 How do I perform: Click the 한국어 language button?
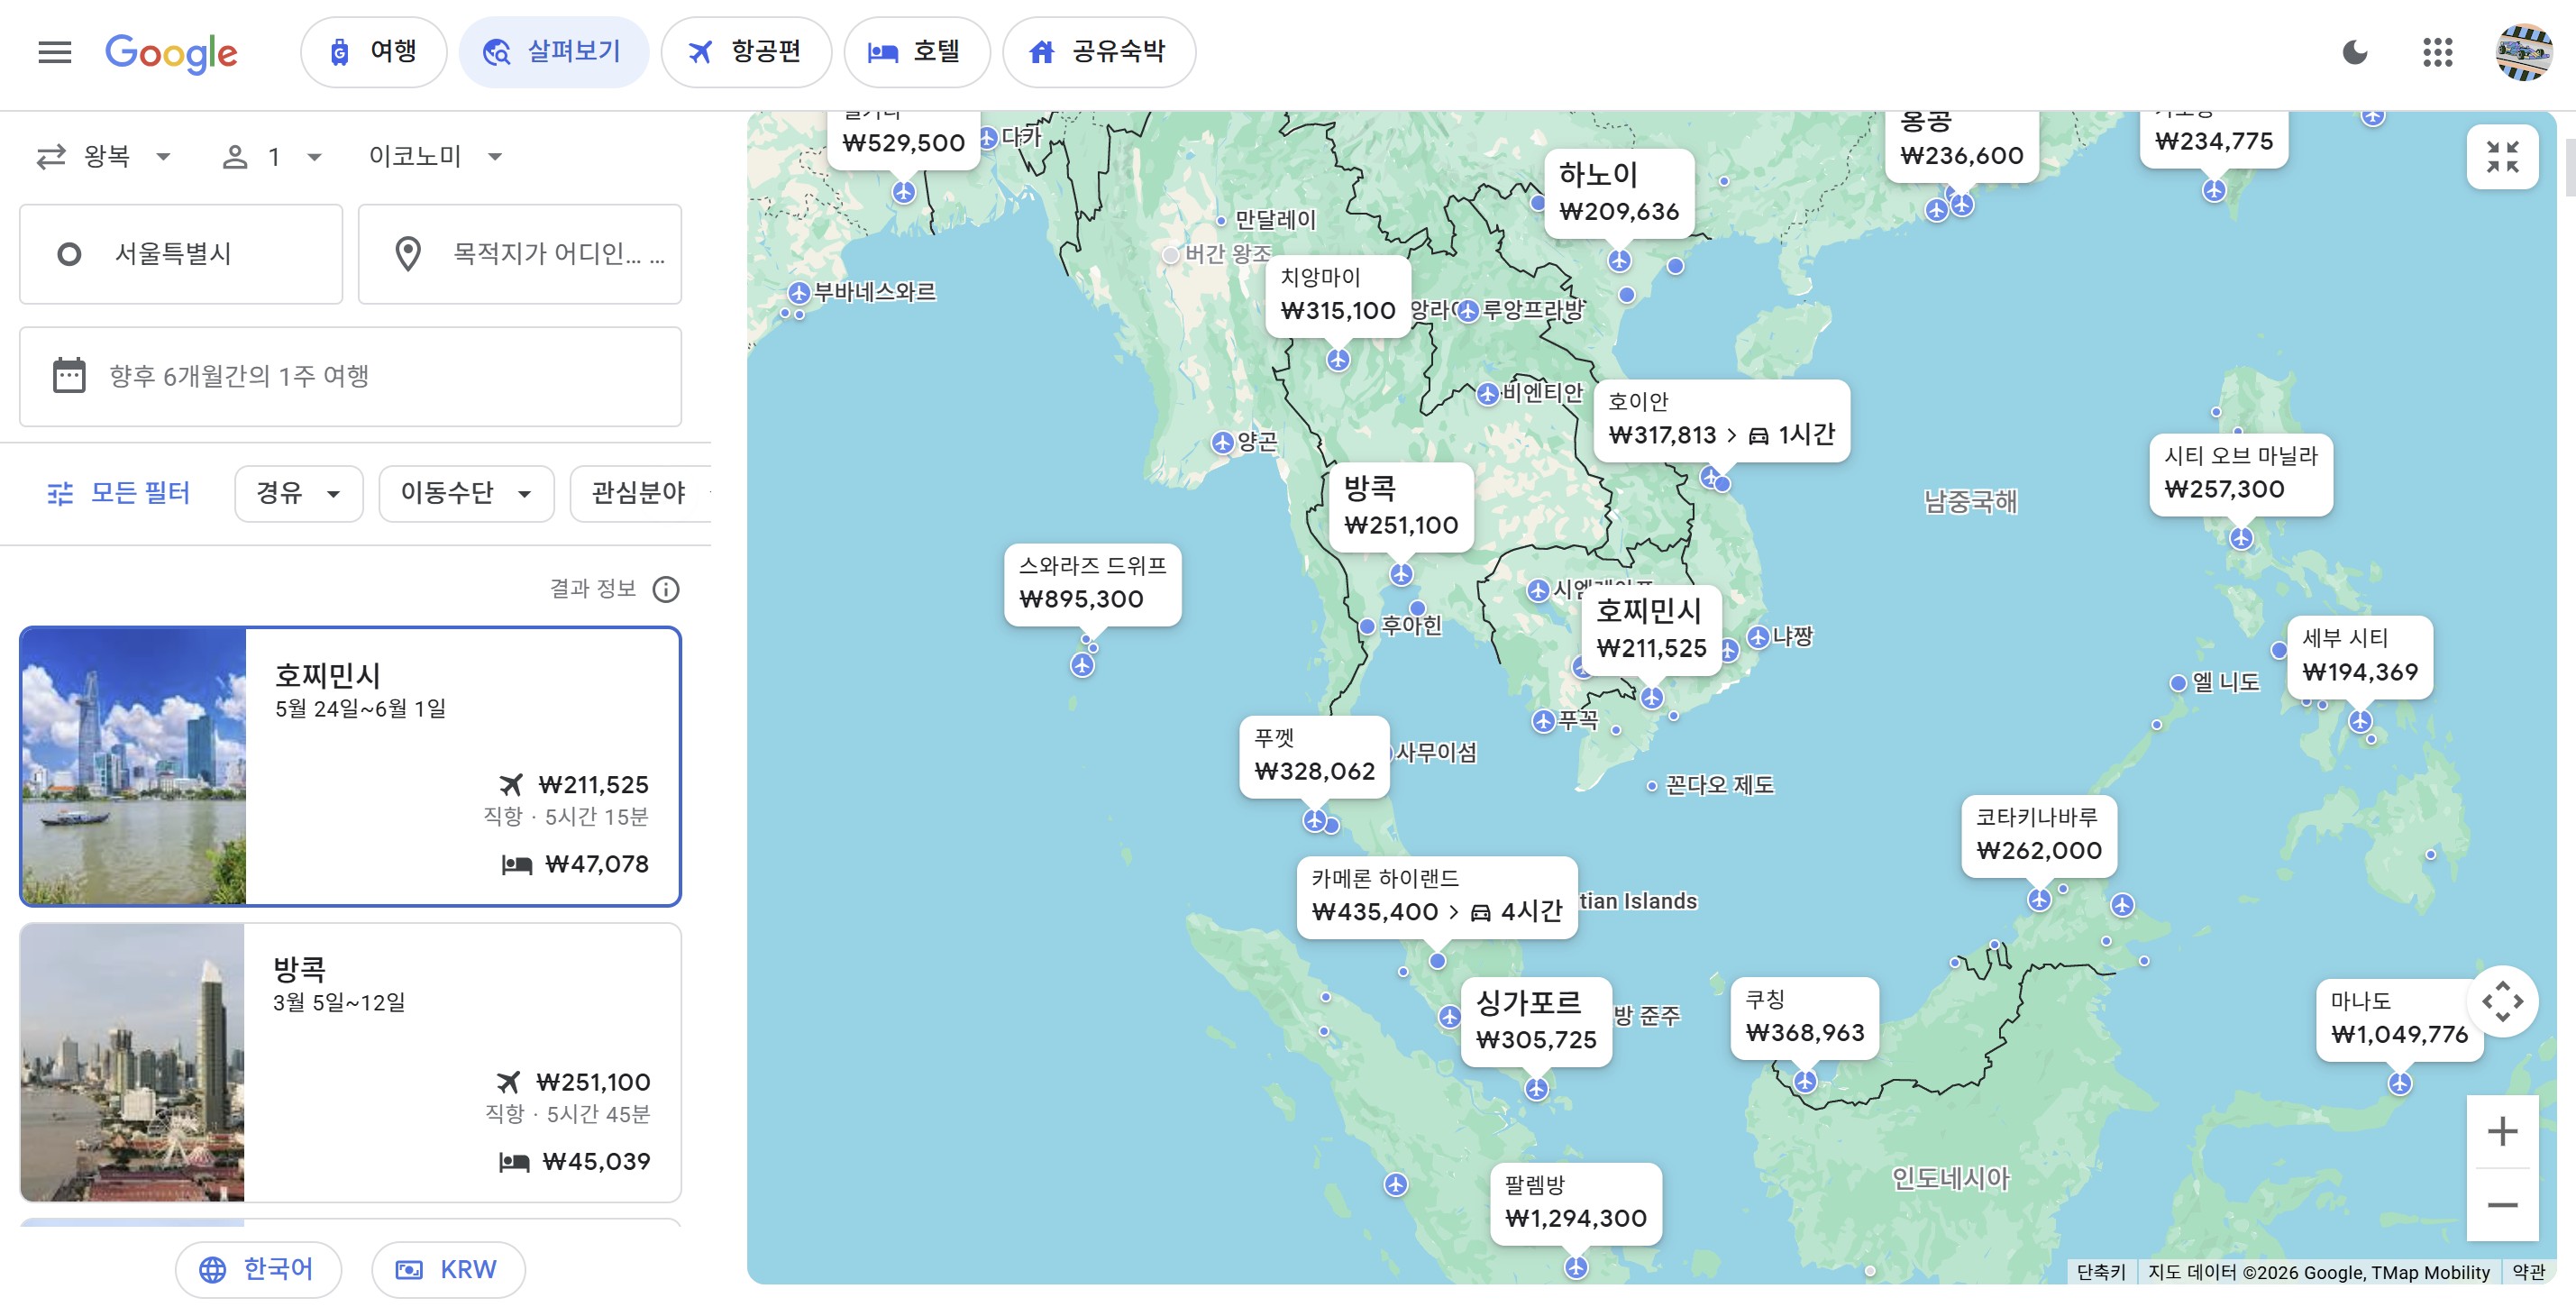pyautogui.click(x=258, y=1269)
